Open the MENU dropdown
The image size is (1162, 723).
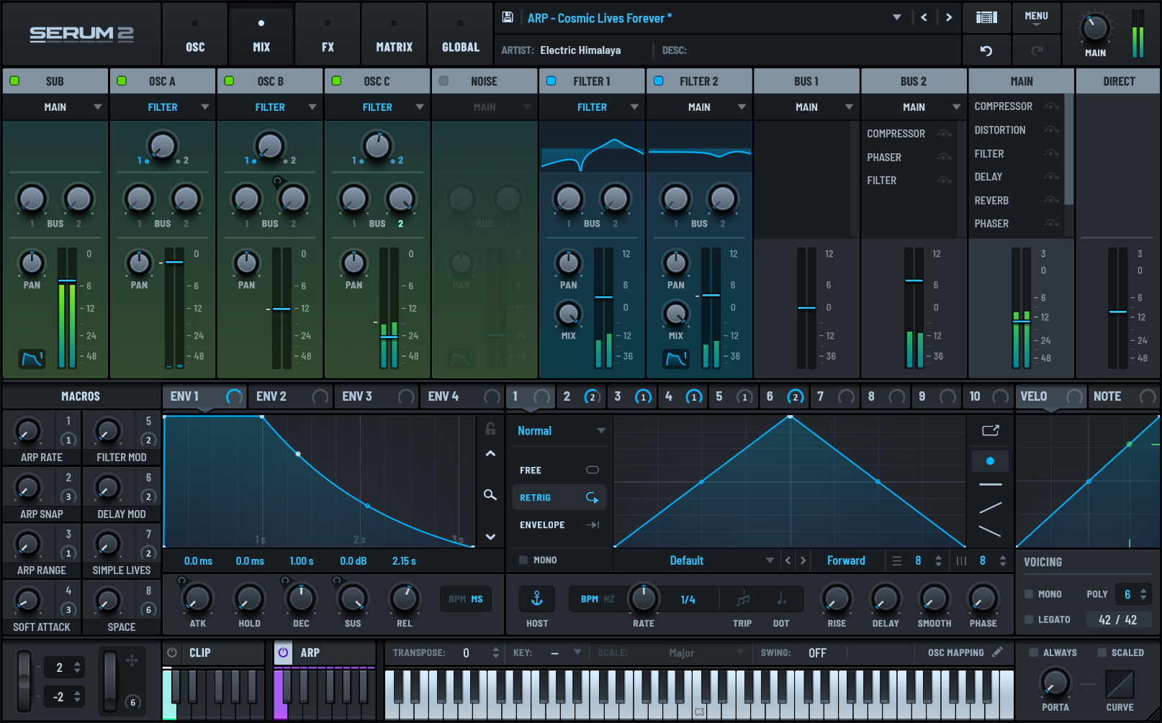[1036, 17]
